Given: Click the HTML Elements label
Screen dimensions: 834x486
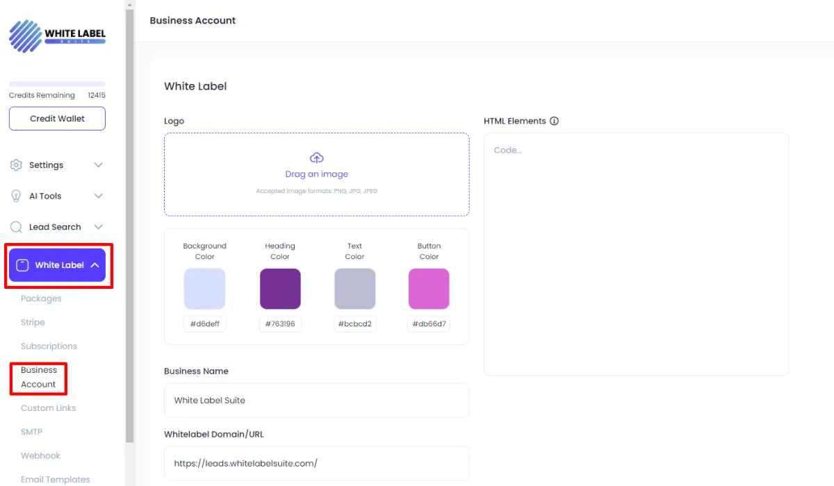Looking at the screenshot, I should coord(515,121).
